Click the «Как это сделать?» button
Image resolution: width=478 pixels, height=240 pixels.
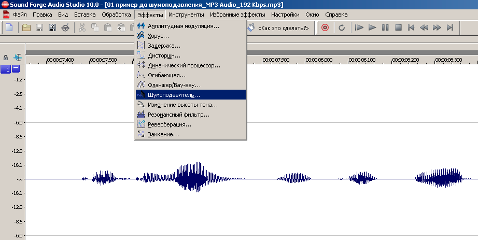pos(279,28)
